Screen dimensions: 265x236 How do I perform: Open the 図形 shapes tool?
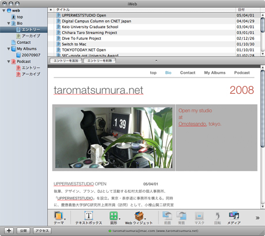[113, 216]
